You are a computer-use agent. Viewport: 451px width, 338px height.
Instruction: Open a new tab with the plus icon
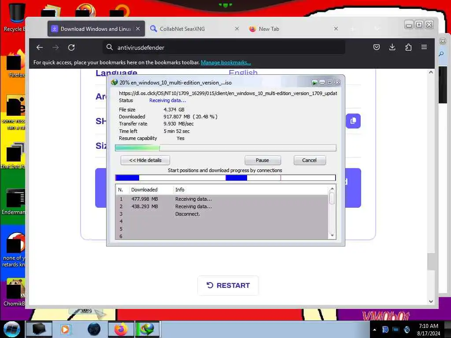click(x=353, y=29)
